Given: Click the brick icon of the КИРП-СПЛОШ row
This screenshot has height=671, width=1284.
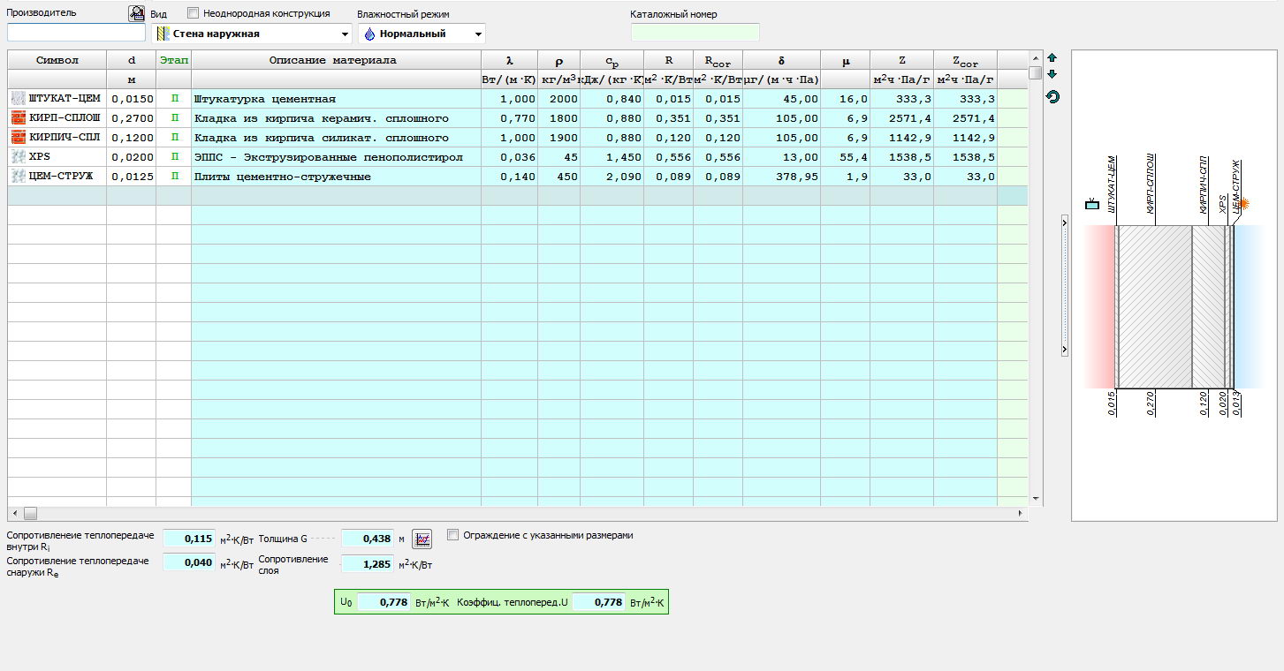Looking at the screenshot, I should click(18, 118).
